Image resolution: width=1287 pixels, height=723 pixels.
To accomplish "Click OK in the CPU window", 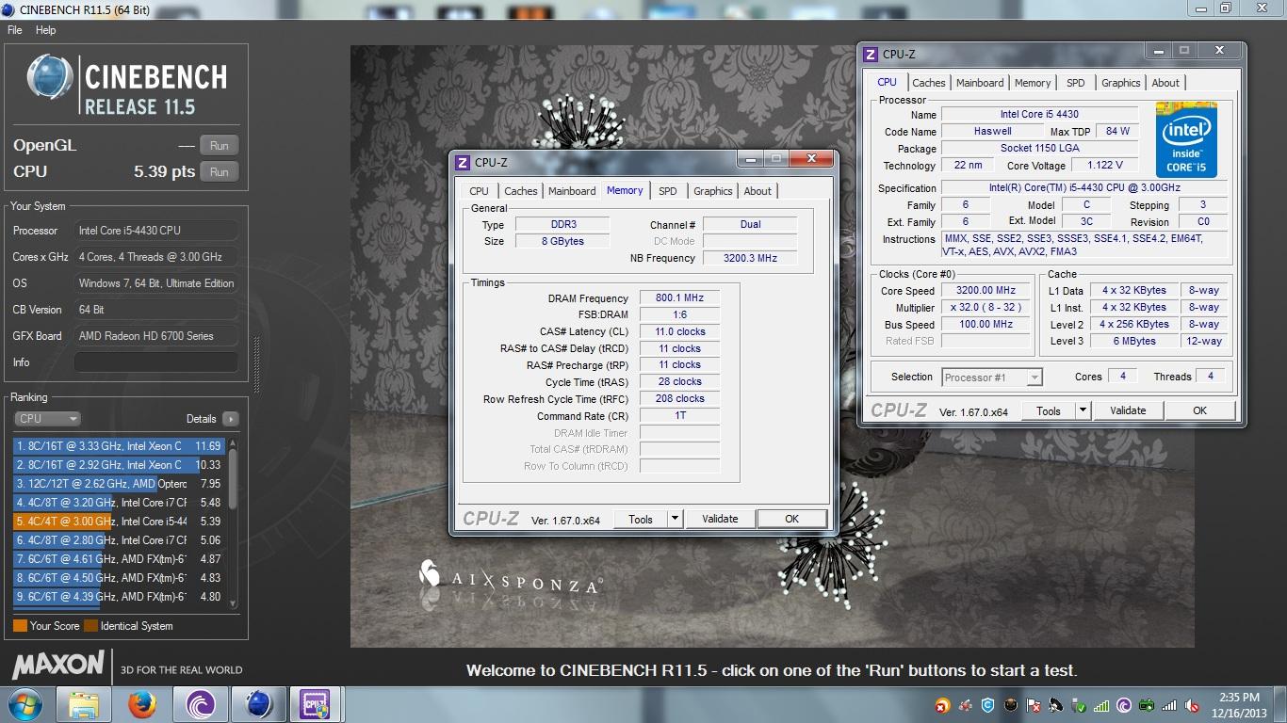I will [x=1199, y=410].
